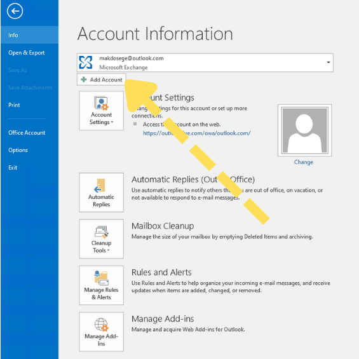Click the Rules and Alerts heading
This screenshot has height=359, width=359.
click(161, 273)
